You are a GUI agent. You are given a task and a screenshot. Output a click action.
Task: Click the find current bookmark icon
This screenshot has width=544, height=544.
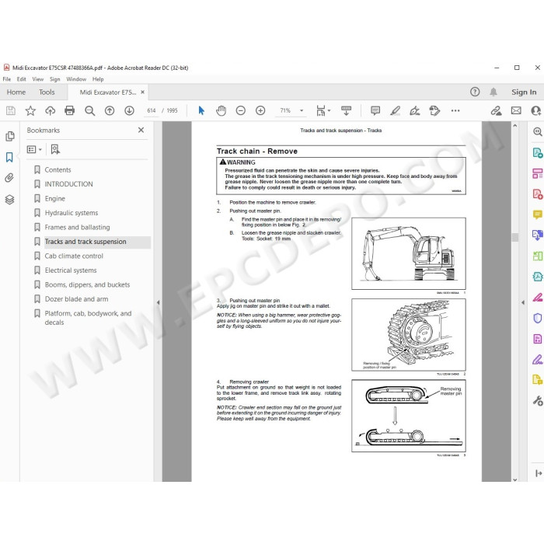click(x=55, y=149)
